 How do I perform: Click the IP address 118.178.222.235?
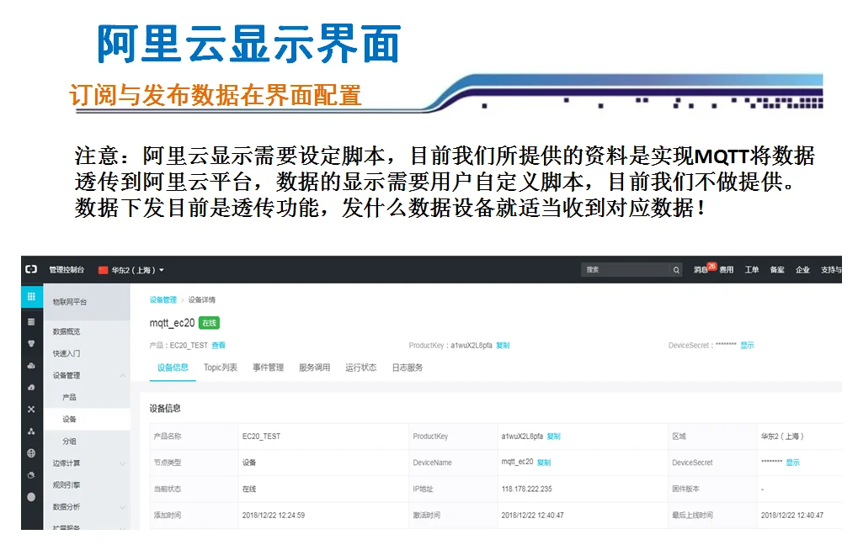coord(527,489)
